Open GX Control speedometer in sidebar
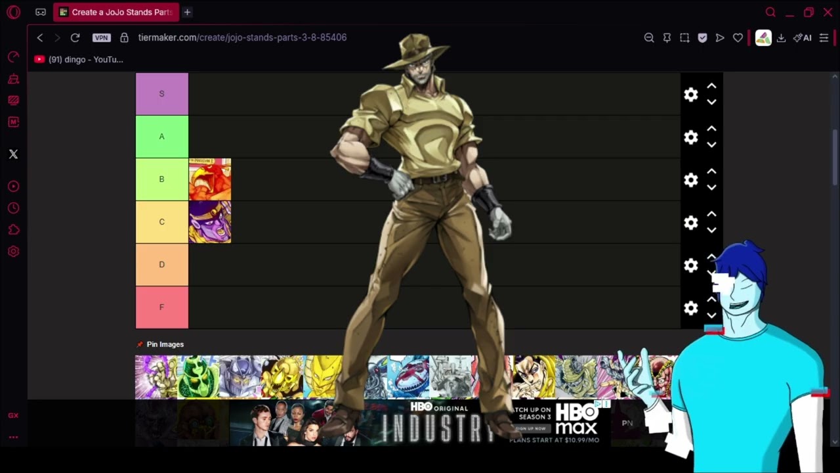840x473 pixels. 13,57
